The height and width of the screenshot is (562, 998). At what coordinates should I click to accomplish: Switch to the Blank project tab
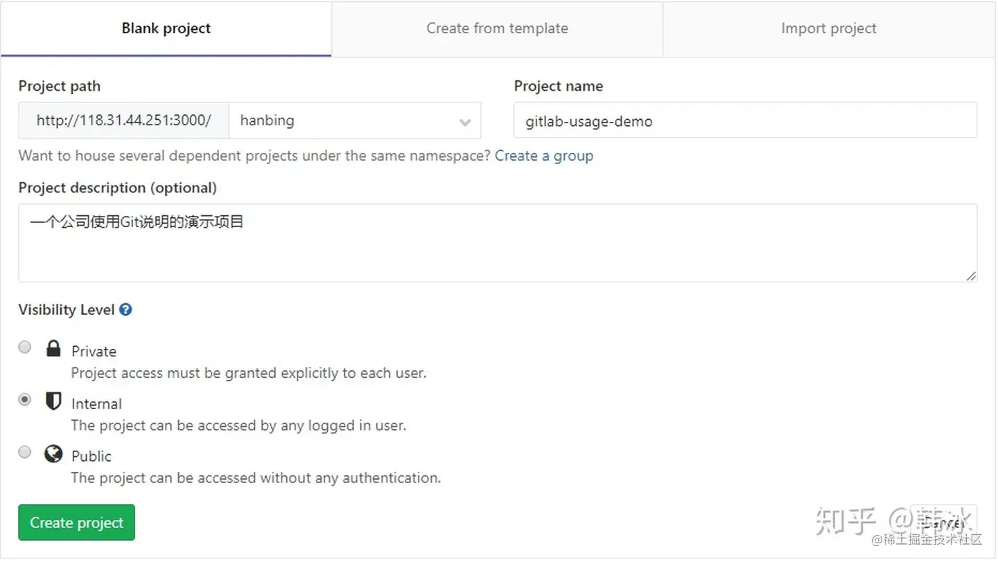(166, 28)
